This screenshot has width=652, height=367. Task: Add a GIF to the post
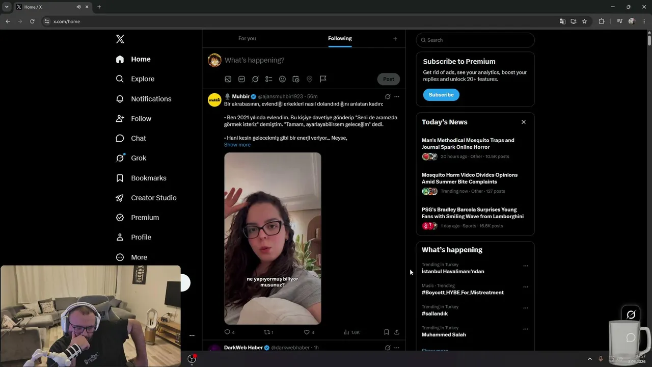coord(242,79)
